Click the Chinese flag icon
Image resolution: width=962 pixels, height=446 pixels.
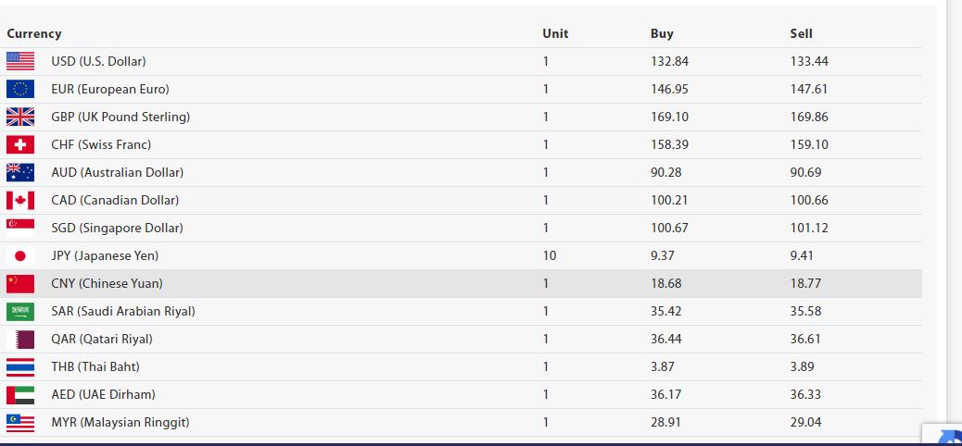click(20, 283)
